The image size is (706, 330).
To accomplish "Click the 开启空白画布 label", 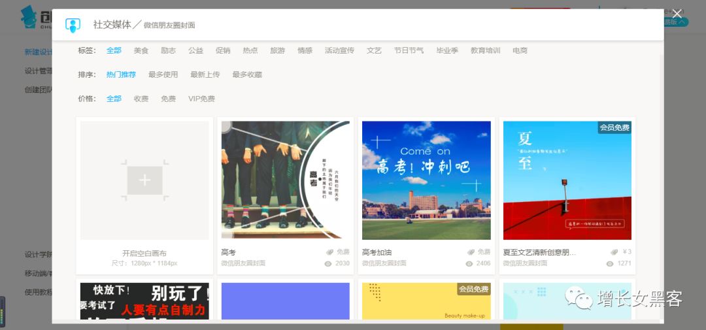I will point(144,254).
